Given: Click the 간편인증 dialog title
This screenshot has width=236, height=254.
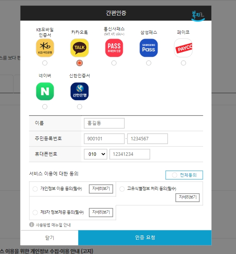Looking at the screenshot, I should [116, 13].
